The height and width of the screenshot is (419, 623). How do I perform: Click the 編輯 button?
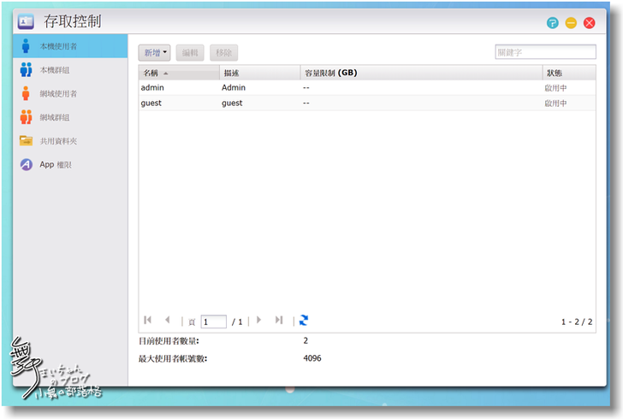pos(190,52)
